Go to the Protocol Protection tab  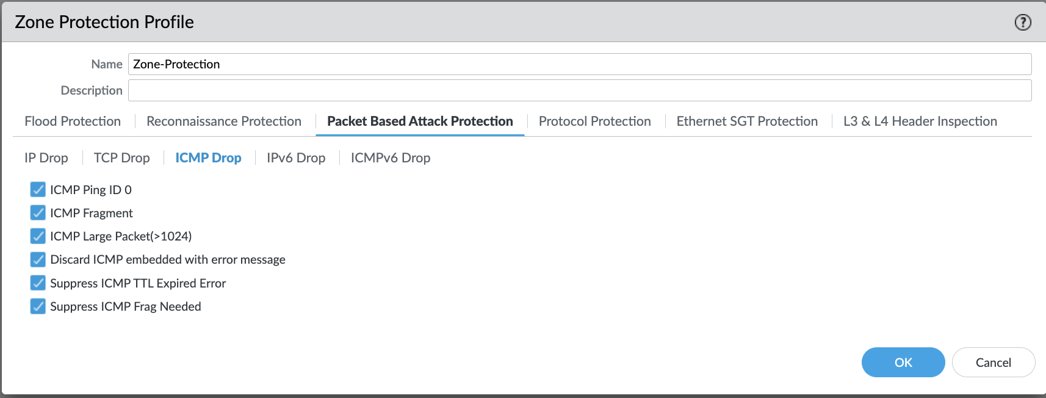(595, 121)
